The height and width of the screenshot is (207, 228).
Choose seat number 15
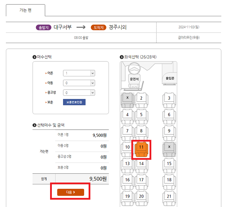pos(169,166)
